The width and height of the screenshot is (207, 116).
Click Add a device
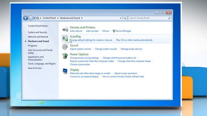(76, 31)
